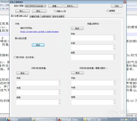137x121 pixels.
Task: Click the 新建... button
Action: (x=55, y=6)
